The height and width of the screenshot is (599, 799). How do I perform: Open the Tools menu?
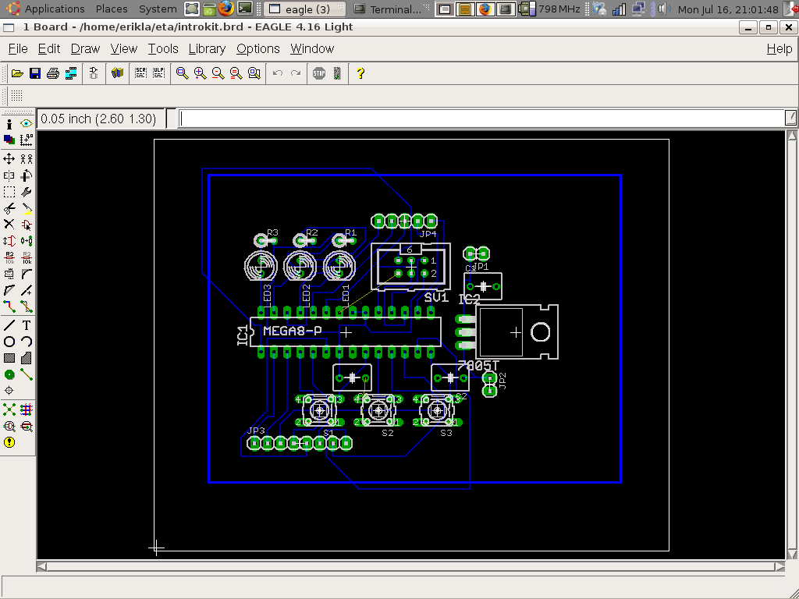coord(163,48)
